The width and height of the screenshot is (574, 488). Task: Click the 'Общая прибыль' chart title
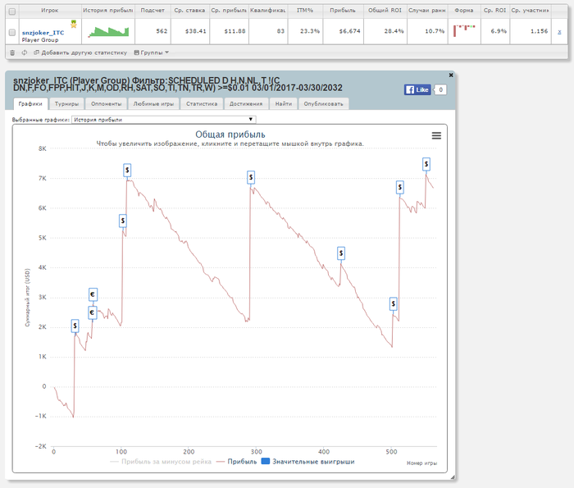tap(230, 135)
